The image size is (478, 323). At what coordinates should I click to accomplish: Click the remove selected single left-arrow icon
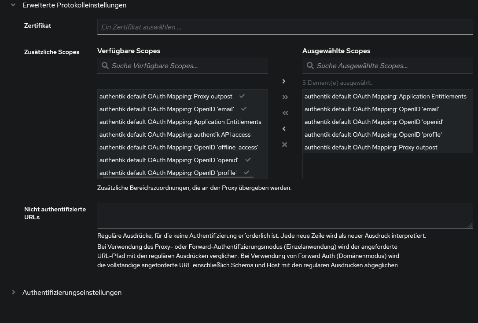284,129
